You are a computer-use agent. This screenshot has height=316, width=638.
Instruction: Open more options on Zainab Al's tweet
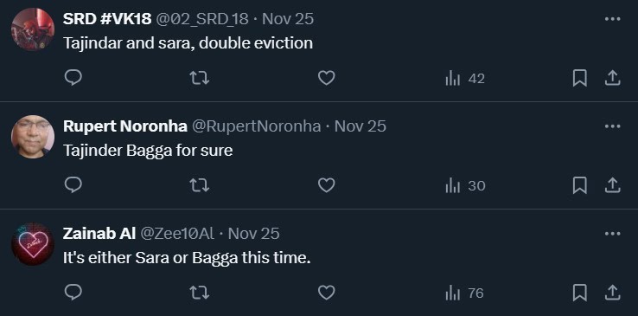(612, 234)
